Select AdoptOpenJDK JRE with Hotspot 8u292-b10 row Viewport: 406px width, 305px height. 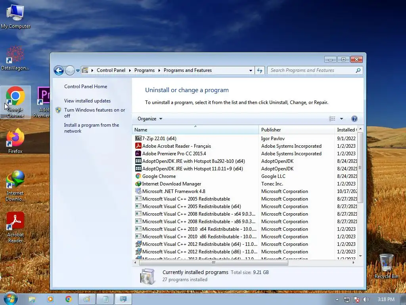245,161
